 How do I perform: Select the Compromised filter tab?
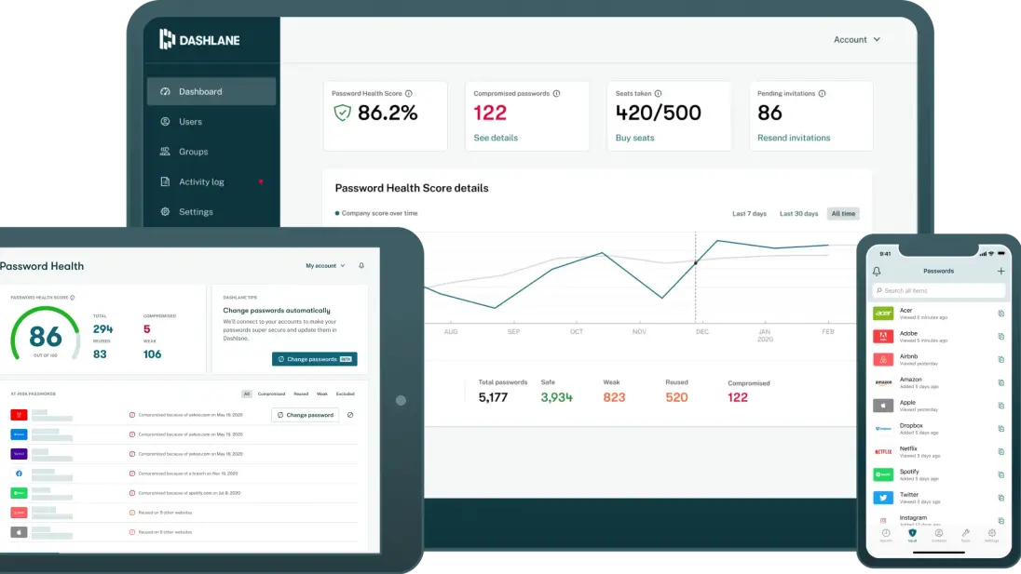click(271, 394)
